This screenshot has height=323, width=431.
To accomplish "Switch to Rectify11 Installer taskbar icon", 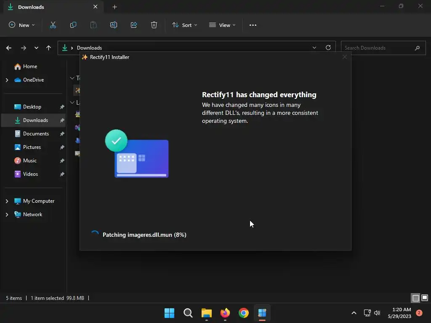I will [x=262, y=313].
